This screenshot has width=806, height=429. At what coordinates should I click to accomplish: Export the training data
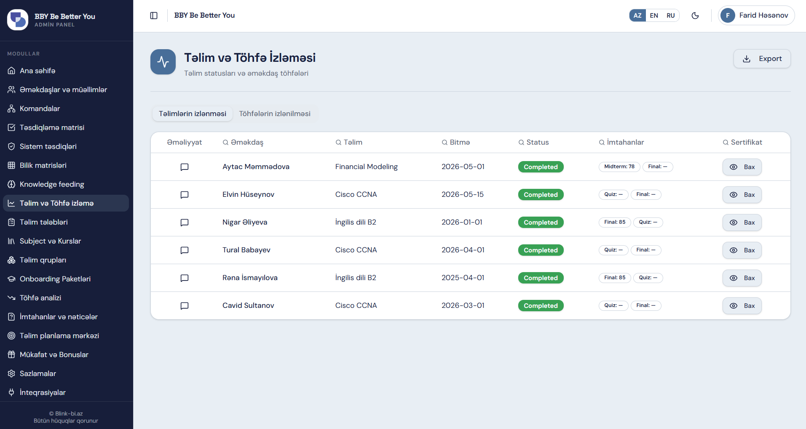(x=762, y=59)
